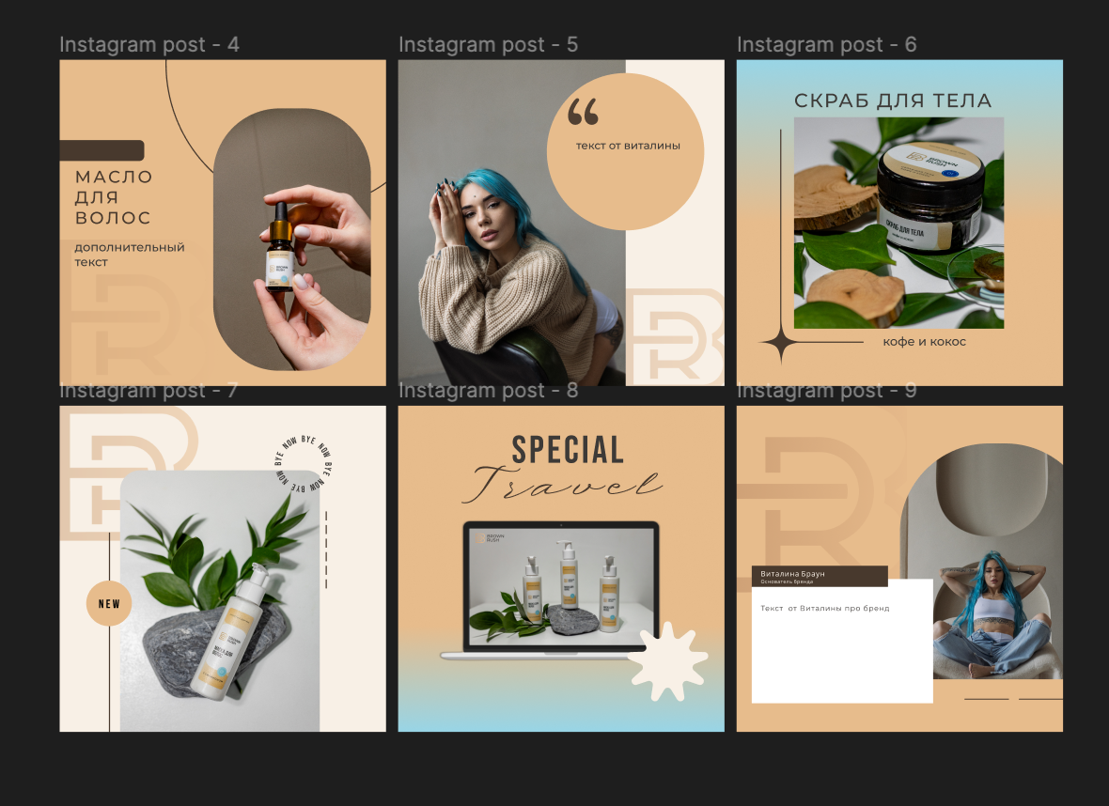1109x806 pixels.
Task: Click the 'Instagram post - 8' frame label
Action: 488,391
